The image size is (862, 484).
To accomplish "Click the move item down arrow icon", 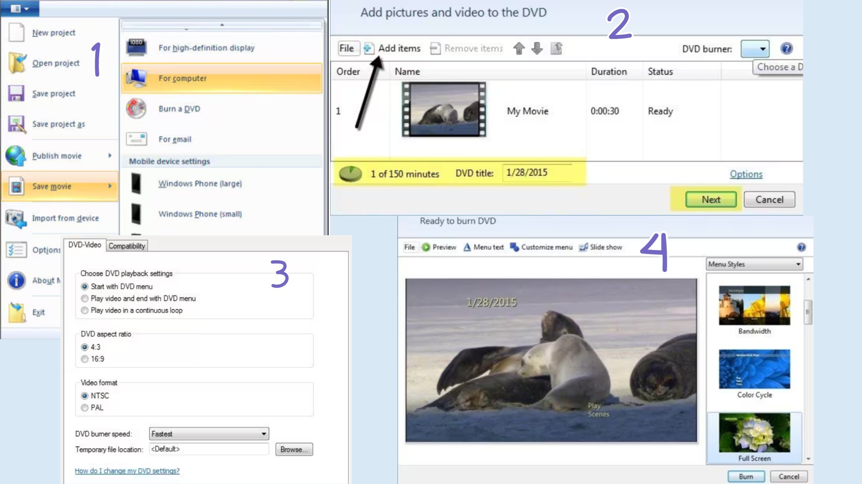I will (537, 48).
